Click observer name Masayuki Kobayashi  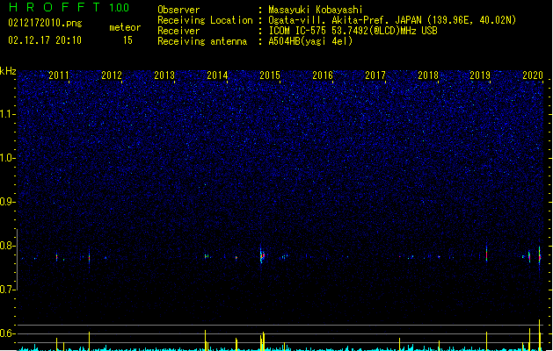click(316, 10)
